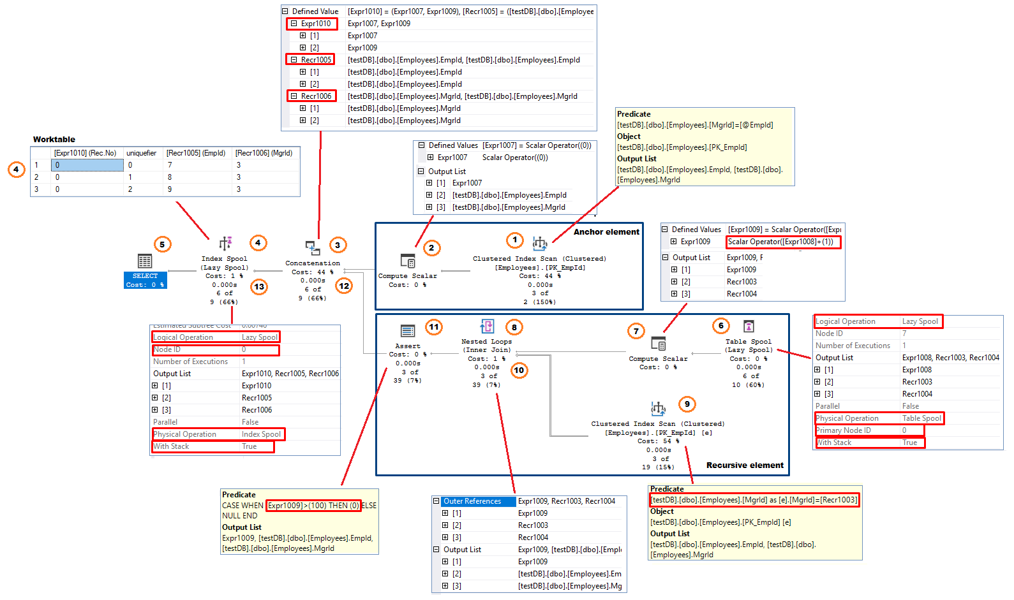Expand [2] Recr1005 in Index Spool properties
Viewport: 1014px width, 600px height.
[155, 398]
